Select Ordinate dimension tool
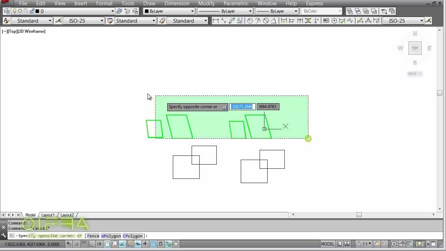 [x=239, y=21]
